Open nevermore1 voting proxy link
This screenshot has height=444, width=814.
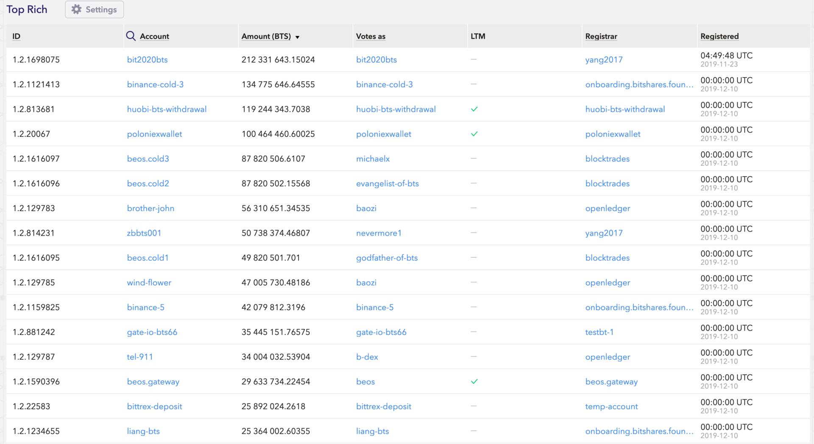[379, 233]
